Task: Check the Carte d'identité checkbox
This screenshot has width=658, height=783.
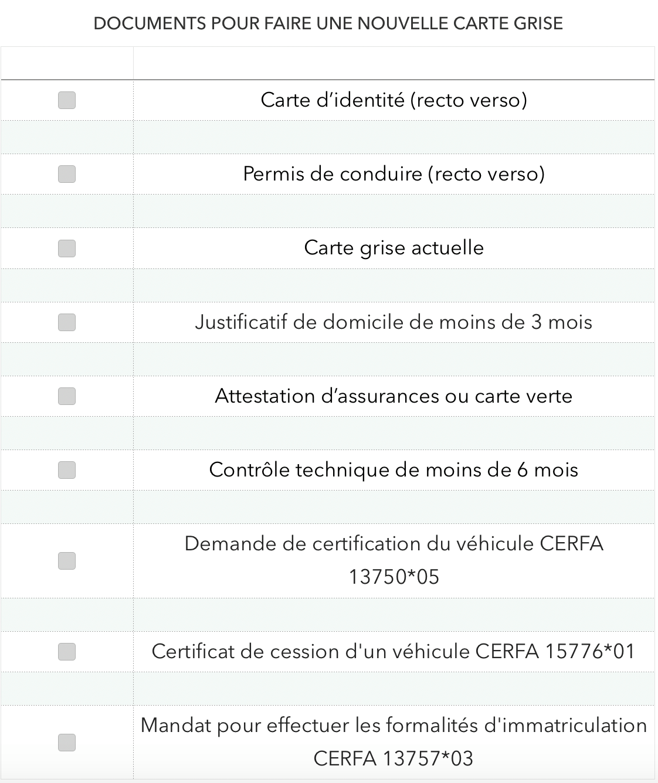Action: coord(67,100)
